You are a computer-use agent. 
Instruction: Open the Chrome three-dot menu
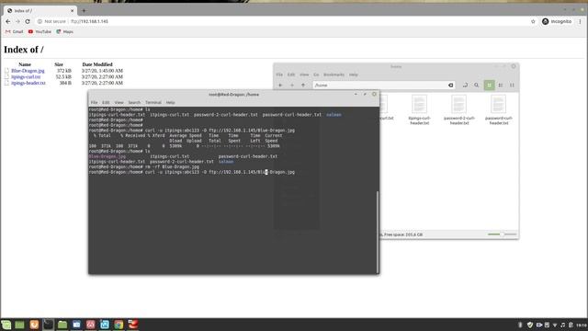point(580,21)
